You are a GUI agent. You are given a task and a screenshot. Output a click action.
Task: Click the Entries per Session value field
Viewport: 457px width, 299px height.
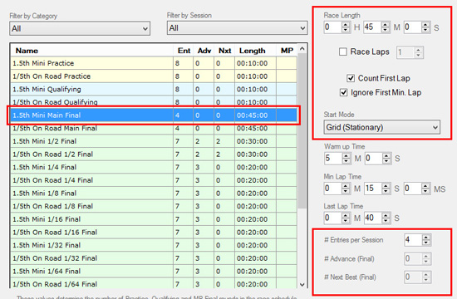pos(413,240)
